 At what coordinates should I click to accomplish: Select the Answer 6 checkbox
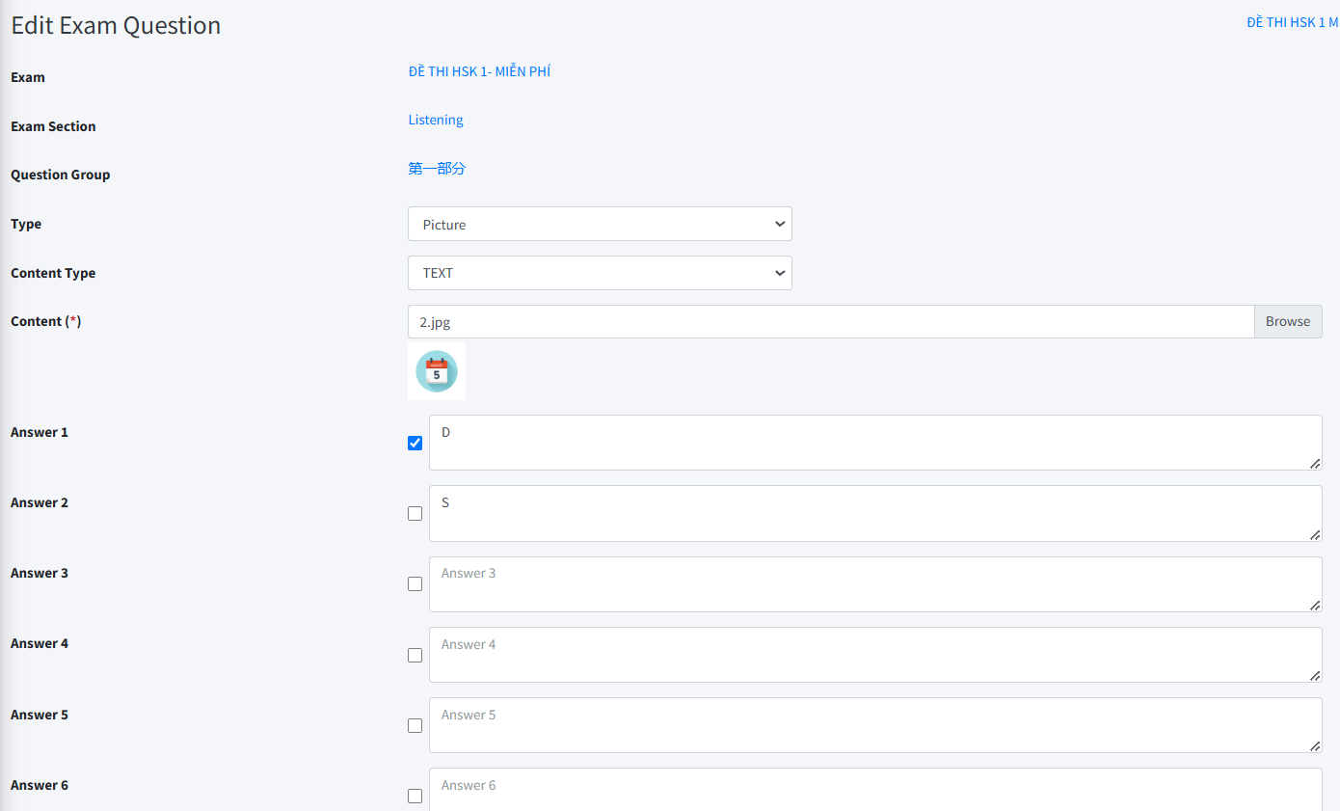point(415,797)
